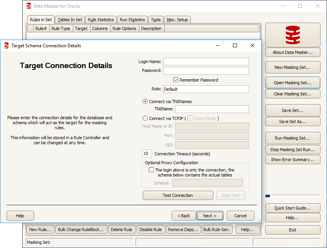The height and width of the screenshot is (248, 327).
Task: Click Clear Masking Set button
Action: tap(292, 94)
